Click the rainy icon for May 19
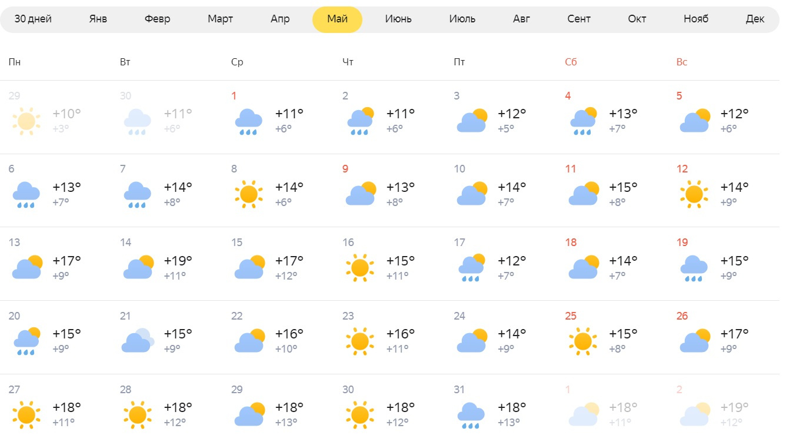Viewport: 786px width, 445px height. pos(694,268)
